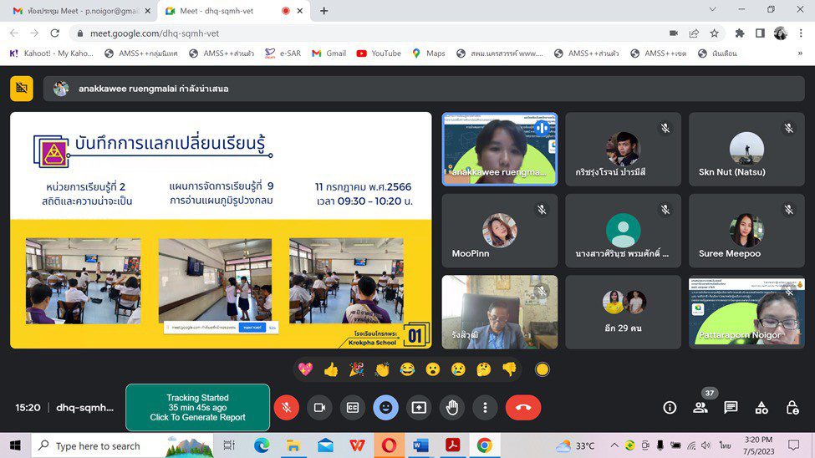Send the crying face reaction

(x=458, y=369)
